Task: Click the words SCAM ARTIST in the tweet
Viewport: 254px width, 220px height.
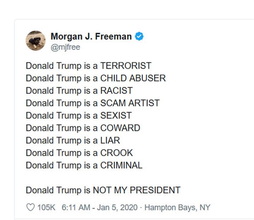Action: tap(130, 103)
